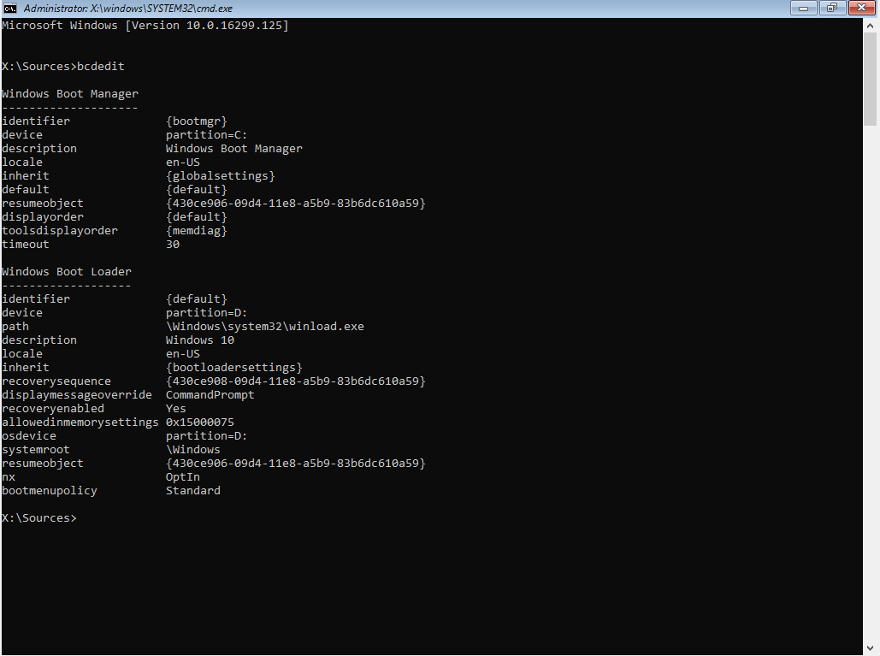The image size is (880, 656).
Task: Click the Boot Manager locale 'en-US' value
Action: point(183,163)
